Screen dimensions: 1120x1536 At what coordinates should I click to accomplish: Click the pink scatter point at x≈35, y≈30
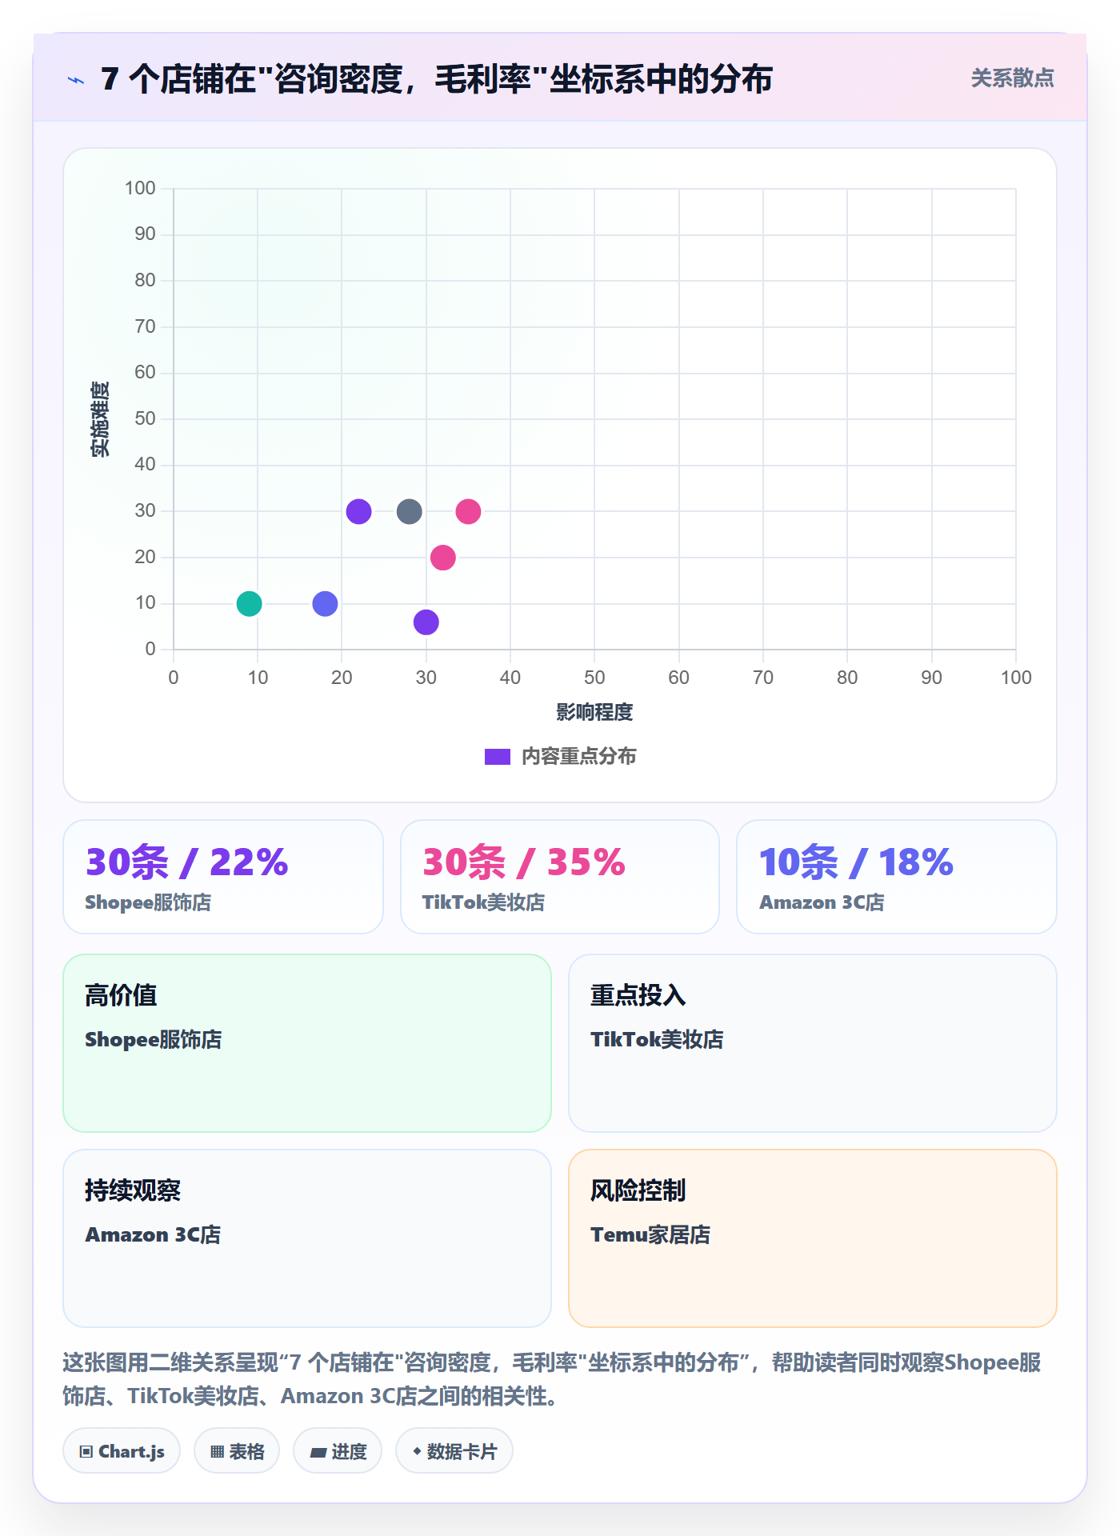click(468, 511)
